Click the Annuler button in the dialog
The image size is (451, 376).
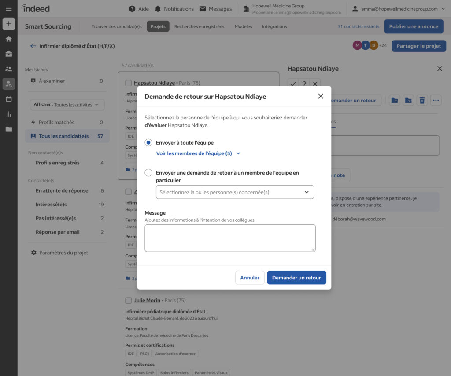tap(250, 278)
